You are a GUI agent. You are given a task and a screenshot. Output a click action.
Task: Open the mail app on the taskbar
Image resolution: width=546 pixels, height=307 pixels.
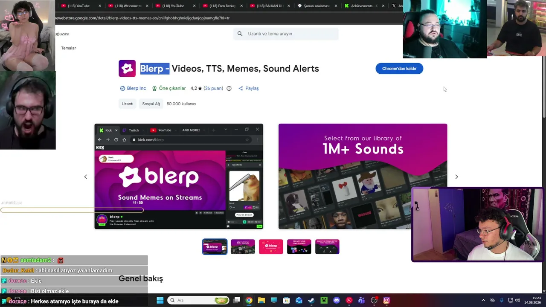pyautogui.click(x=299, y=301)
